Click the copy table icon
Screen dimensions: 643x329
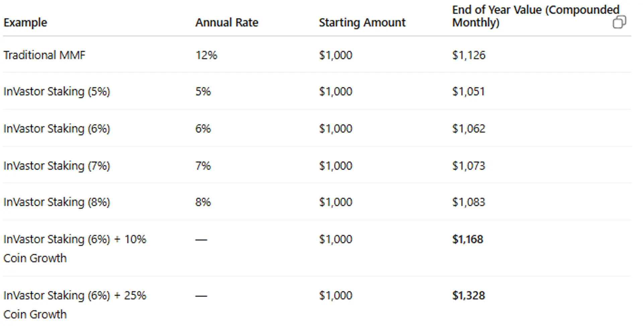point(619,22)
